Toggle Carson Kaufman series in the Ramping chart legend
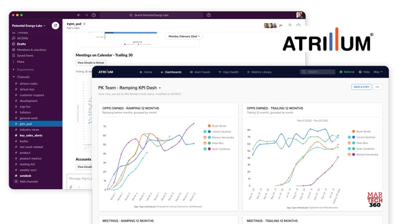Image resolution: width=399 pixels, height=224 pixels. pyautogui.click(x=217, y=131)
